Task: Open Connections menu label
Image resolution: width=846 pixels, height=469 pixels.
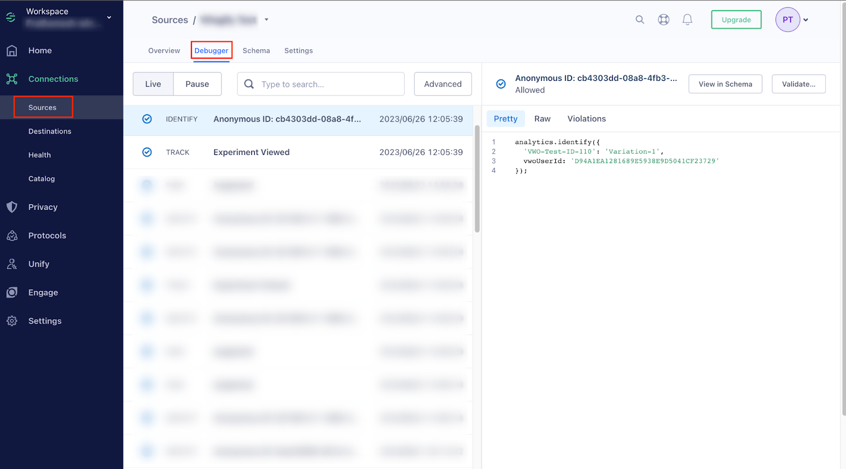Action: pyautogui.click(x=53, y=79)
